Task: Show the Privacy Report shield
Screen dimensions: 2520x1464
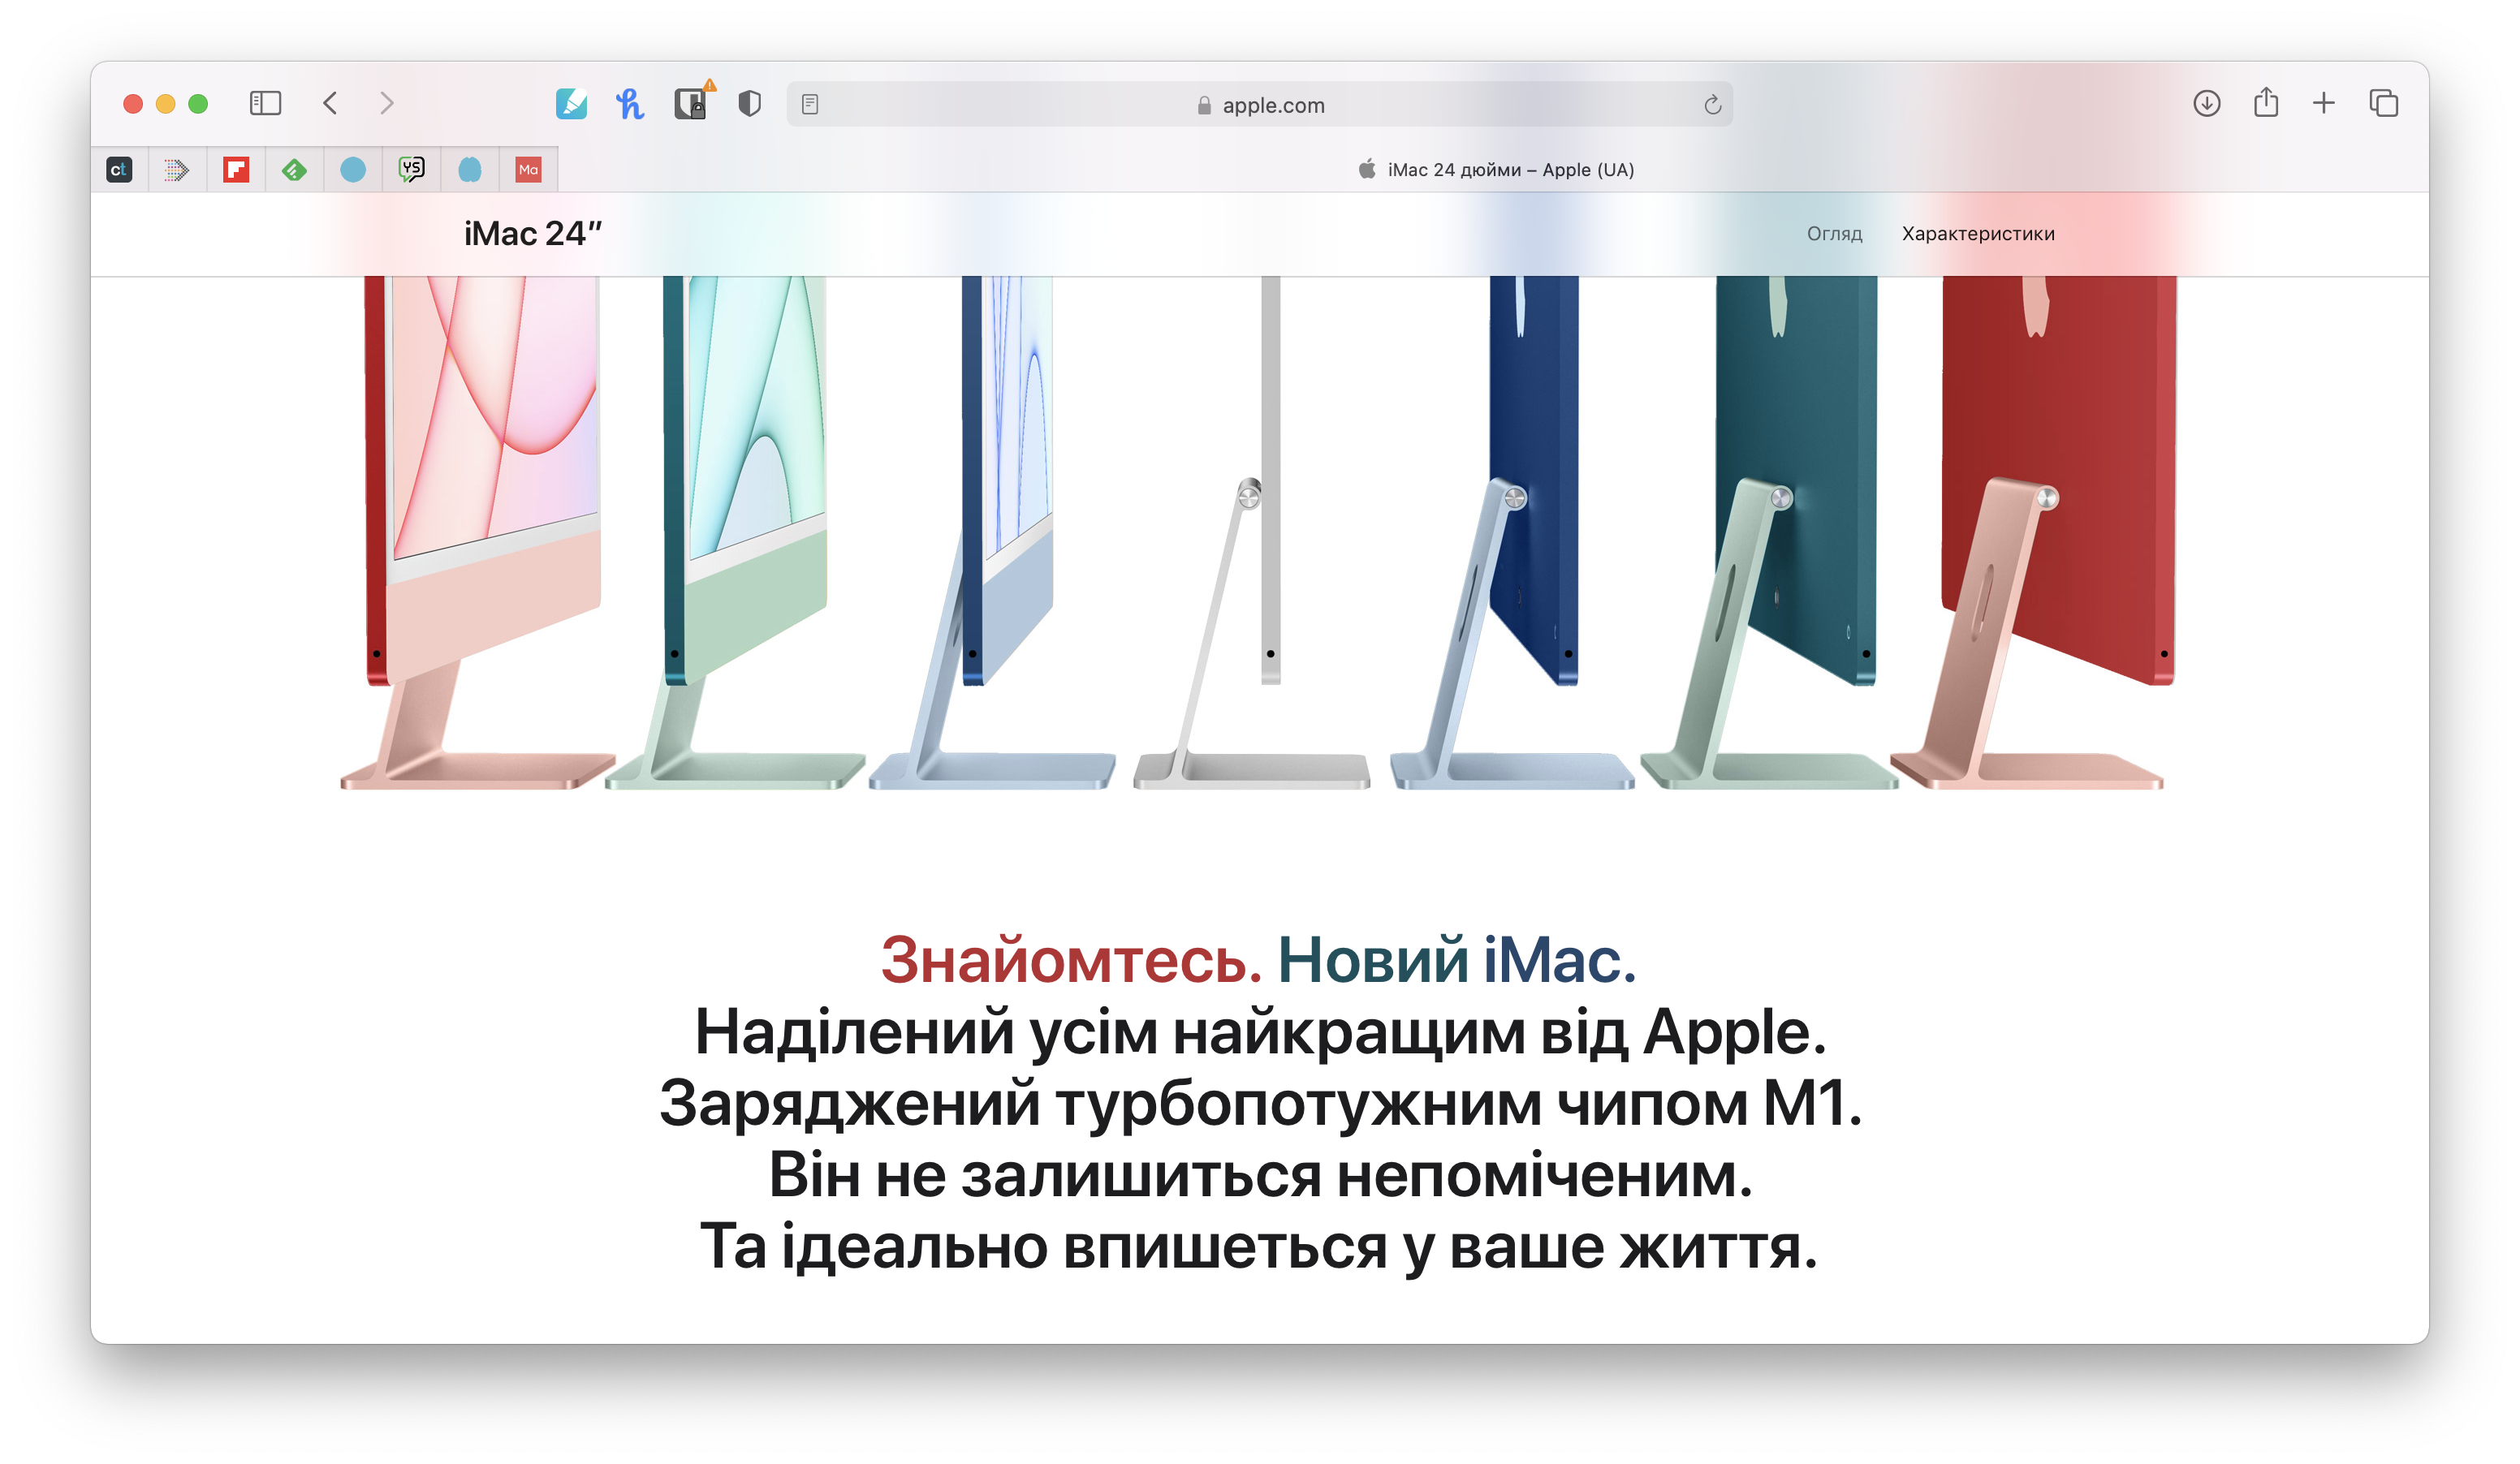Action: click(x=749, y=103)
